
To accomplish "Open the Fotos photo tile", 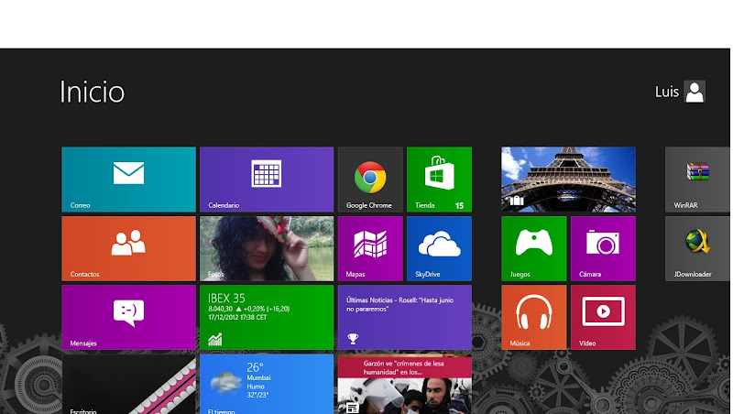I will click(267, 248).
